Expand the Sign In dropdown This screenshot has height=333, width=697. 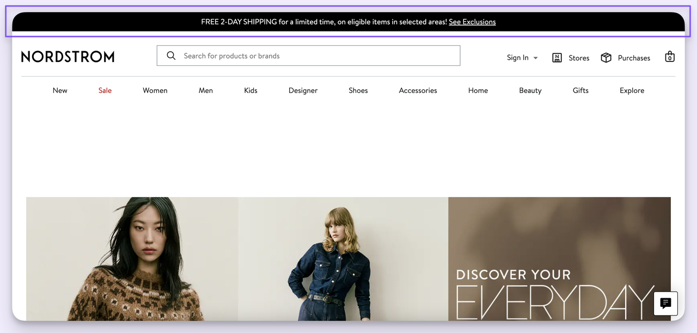click(522, 58)
